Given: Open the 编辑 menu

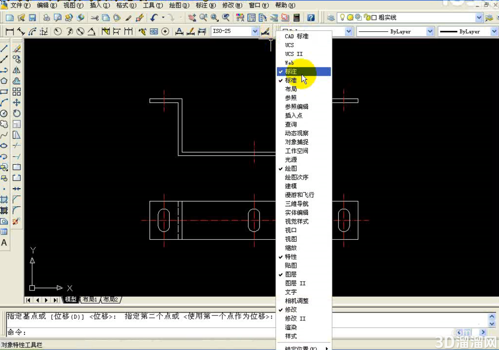Looking at the screenshot, I should [x=47, y=5].
